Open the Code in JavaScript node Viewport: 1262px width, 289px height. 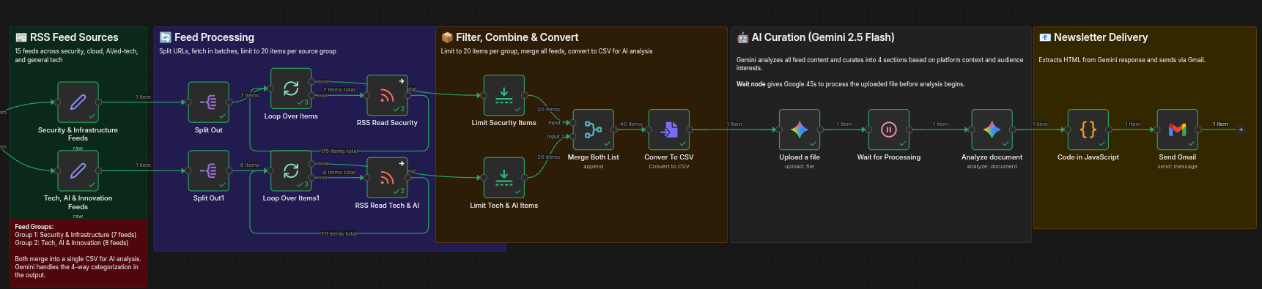[1088, 130]
